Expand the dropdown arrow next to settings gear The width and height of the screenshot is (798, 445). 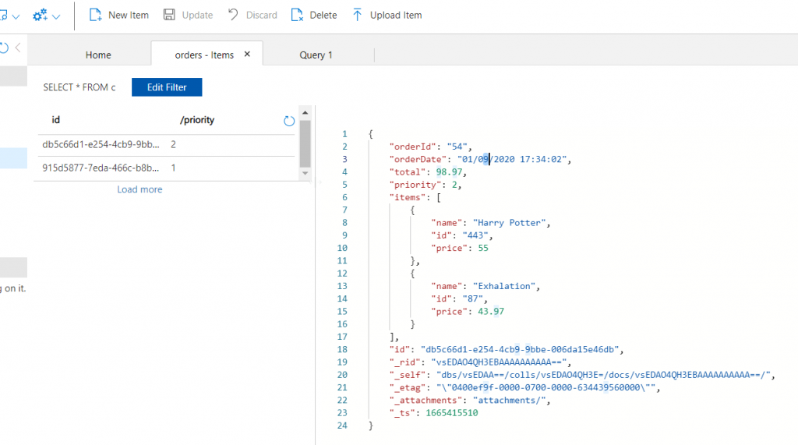pos(56,16)
